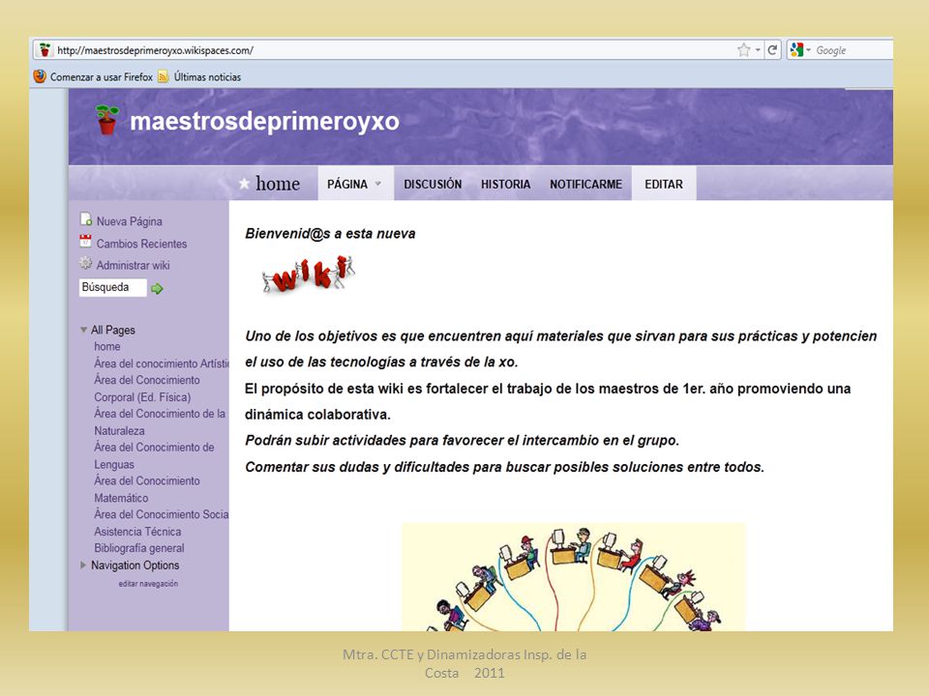
Task: Expand Navigation Options
Action: click(x=83, y=565)
